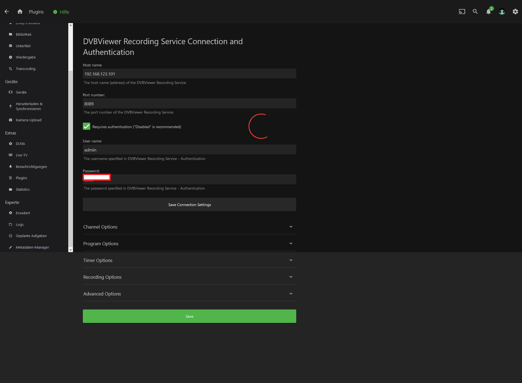
Task: Click the Geräte device icon
Action: (10, 92)
